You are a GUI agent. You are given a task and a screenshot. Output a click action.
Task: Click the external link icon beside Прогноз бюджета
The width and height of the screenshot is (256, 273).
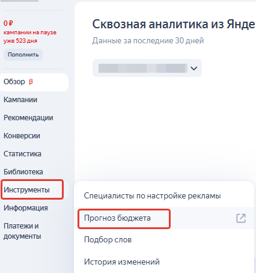pyautogui.click(x=241, y=218)
